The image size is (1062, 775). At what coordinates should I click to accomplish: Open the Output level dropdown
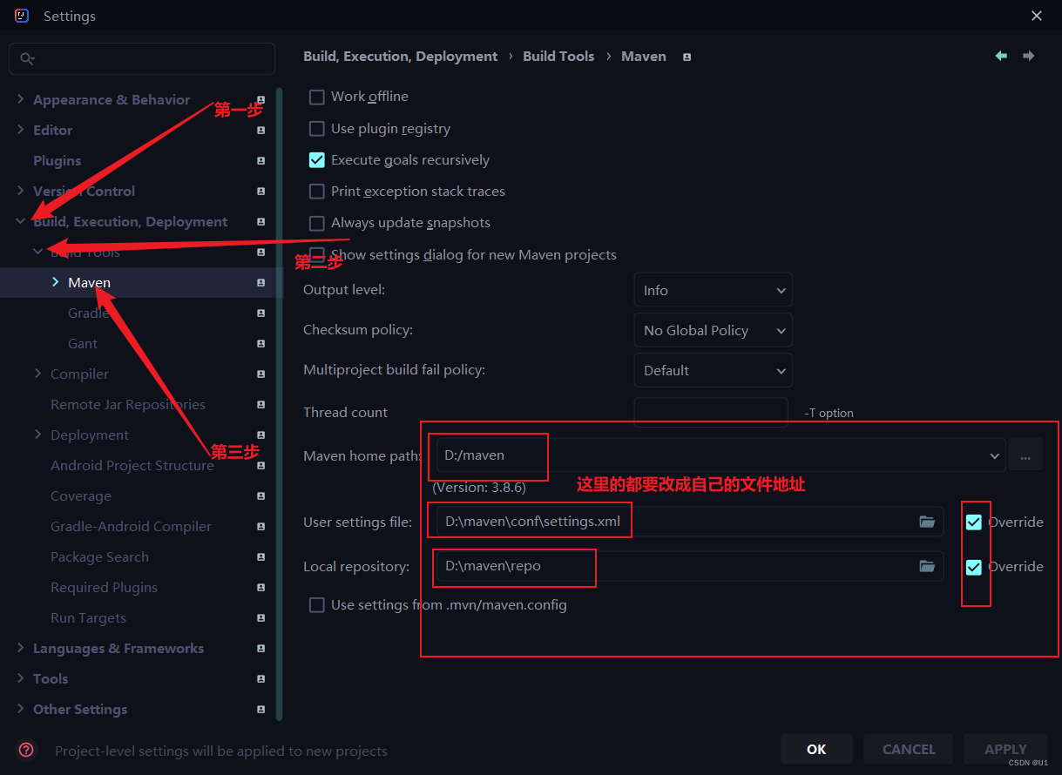(x=713, y=290)
